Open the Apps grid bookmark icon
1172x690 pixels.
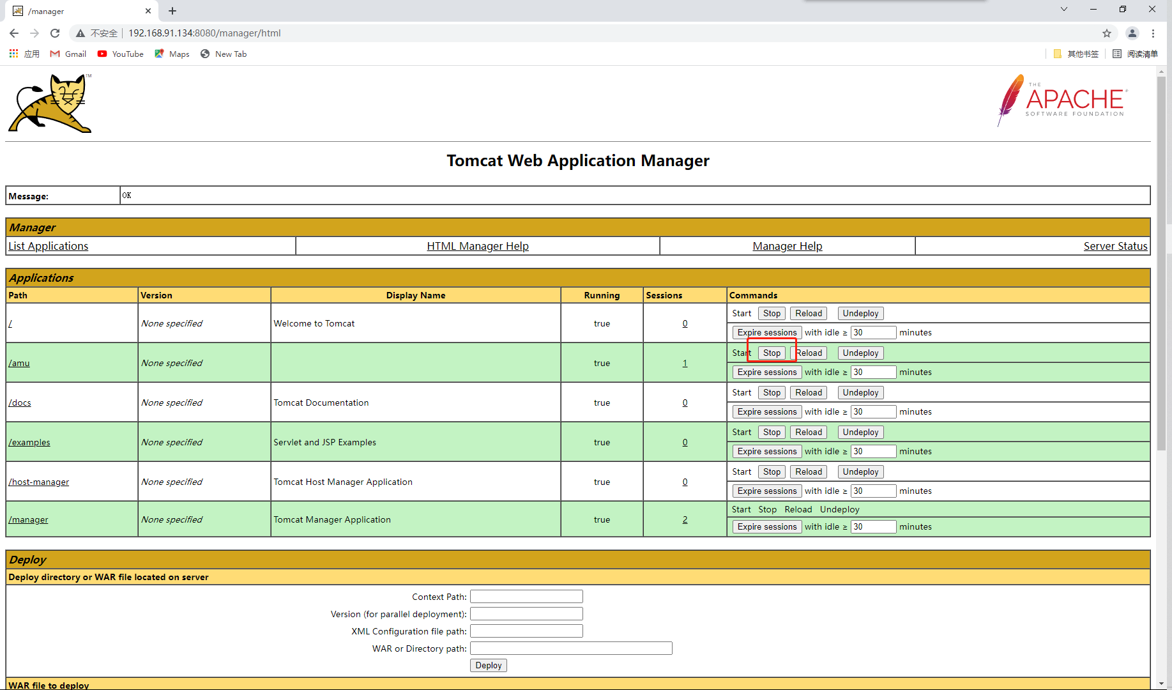point(13,54)
